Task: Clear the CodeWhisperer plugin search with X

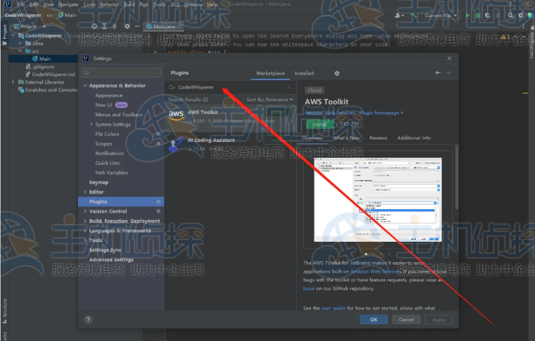Action: tap(289, 87)
